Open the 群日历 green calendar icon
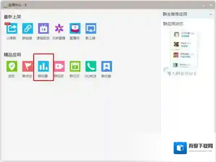216x162 pixels. tap(75, 67)
